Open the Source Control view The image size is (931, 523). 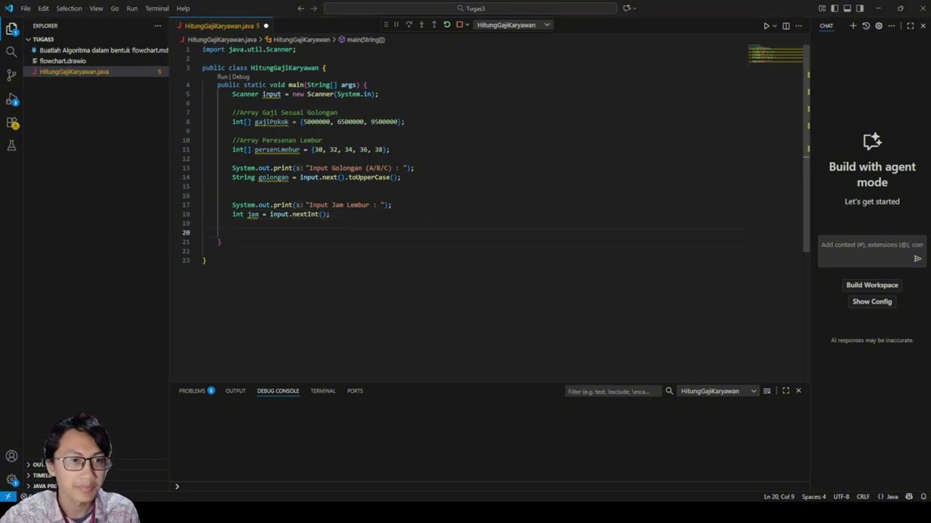coord(12,75)
